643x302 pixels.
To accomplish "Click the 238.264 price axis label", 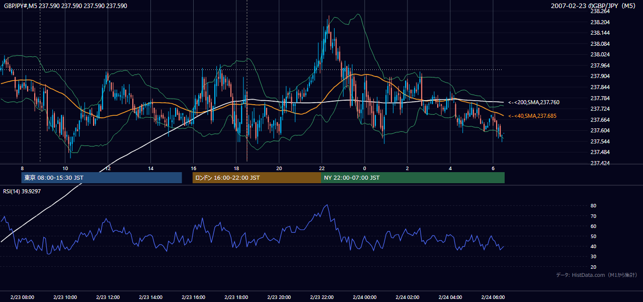I will point(601,11).
